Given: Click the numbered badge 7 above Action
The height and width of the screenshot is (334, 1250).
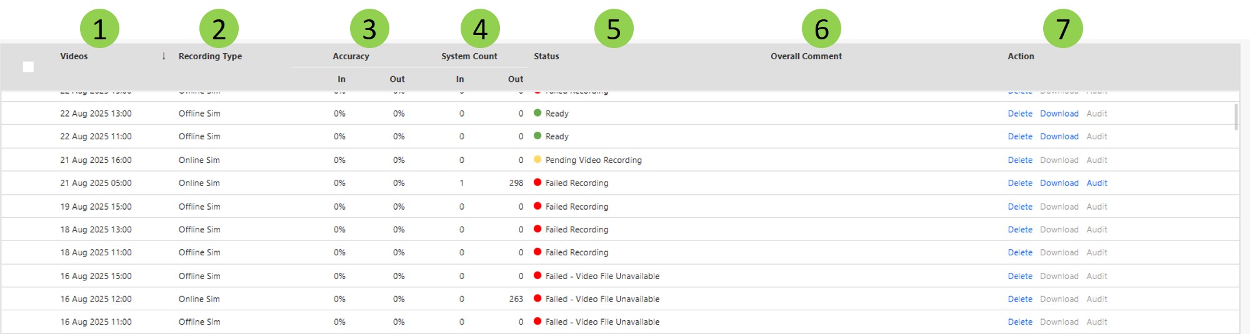Looking at the screenshot, I should 1062,29.
